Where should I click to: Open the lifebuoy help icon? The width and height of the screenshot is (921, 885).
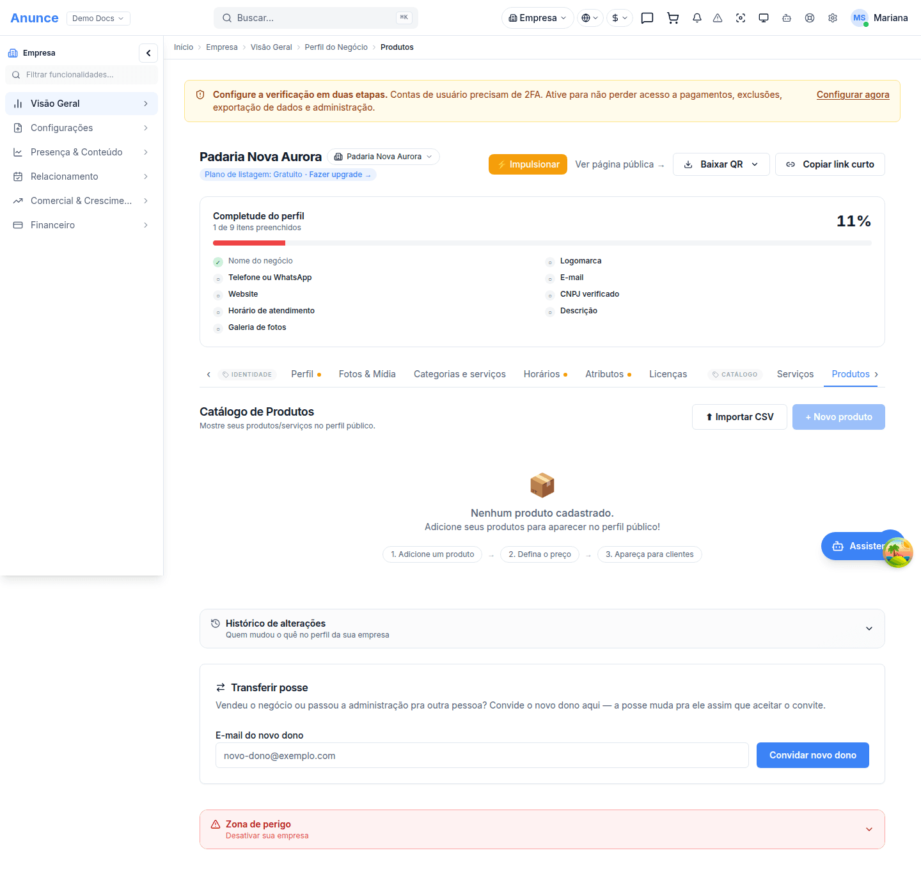pos(810,18)
